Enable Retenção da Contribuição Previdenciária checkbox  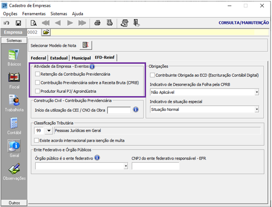(x=38, y=74)
